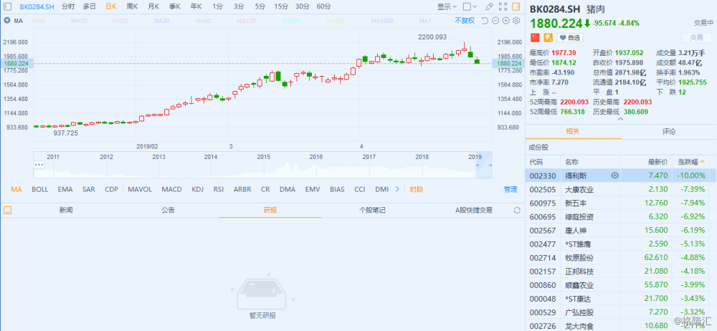The image size is (717, 331).
Task: Open the chart layout square dropdown
Action: [470, 7]
